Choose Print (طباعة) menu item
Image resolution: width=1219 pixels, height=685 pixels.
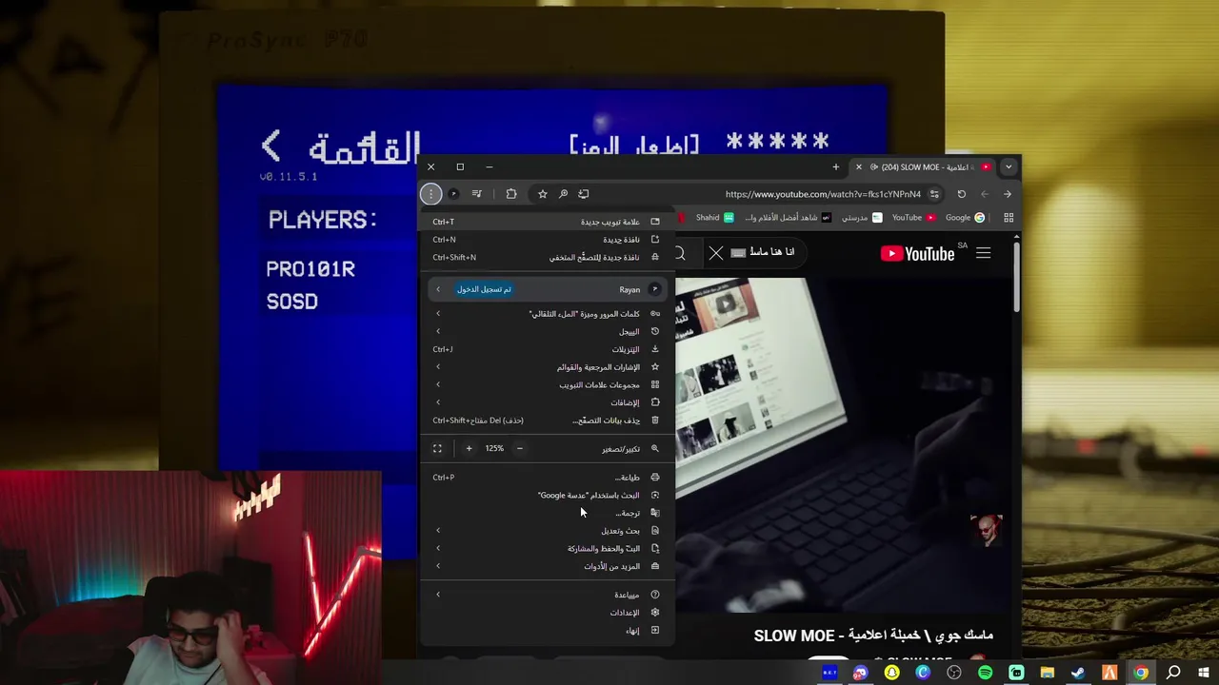tap(548, 478)
